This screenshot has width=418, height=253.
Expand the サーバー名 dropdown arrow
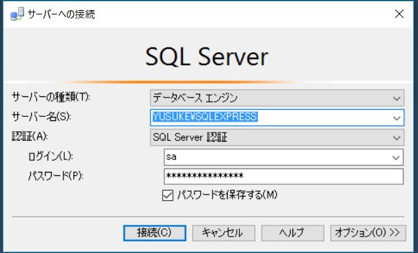tap(397, 118)
